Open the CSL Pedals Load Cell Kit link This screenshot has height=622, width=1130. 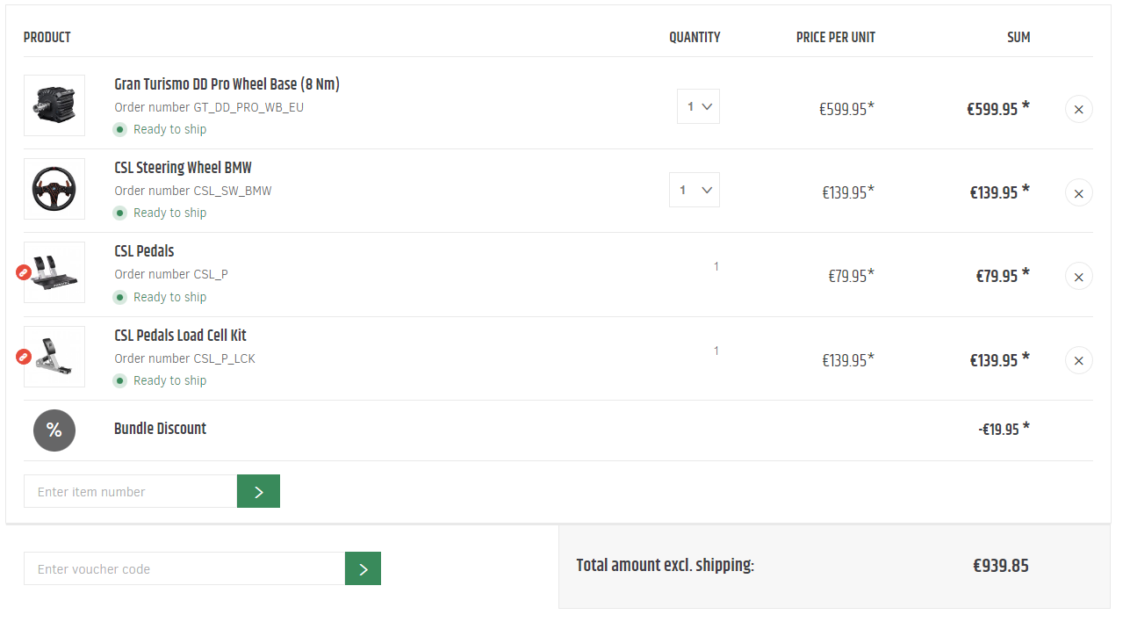180,336
